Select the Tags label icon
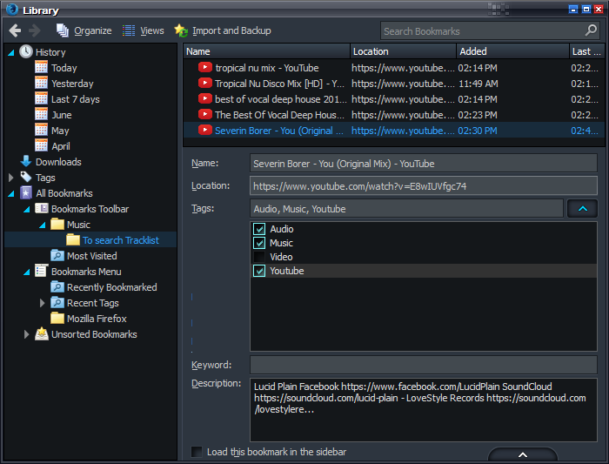This screenshot has width=609, height=464. 26,178
